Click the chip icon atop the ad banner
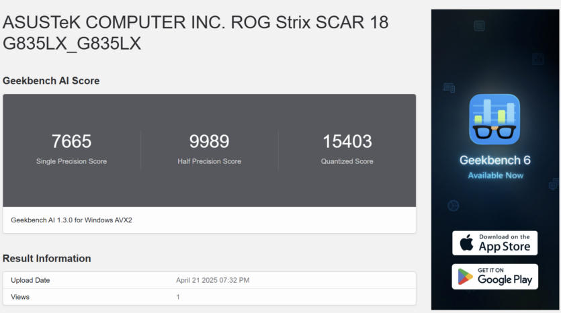The height and width of the screenshot is (313, 561). click(x=479, y=26)
